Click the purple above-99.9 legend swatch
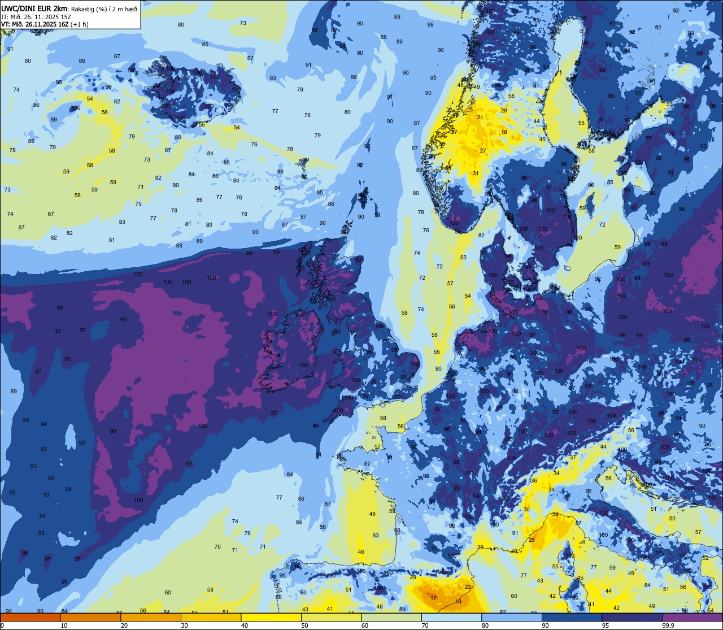723x630 pixels. point(692,618)
